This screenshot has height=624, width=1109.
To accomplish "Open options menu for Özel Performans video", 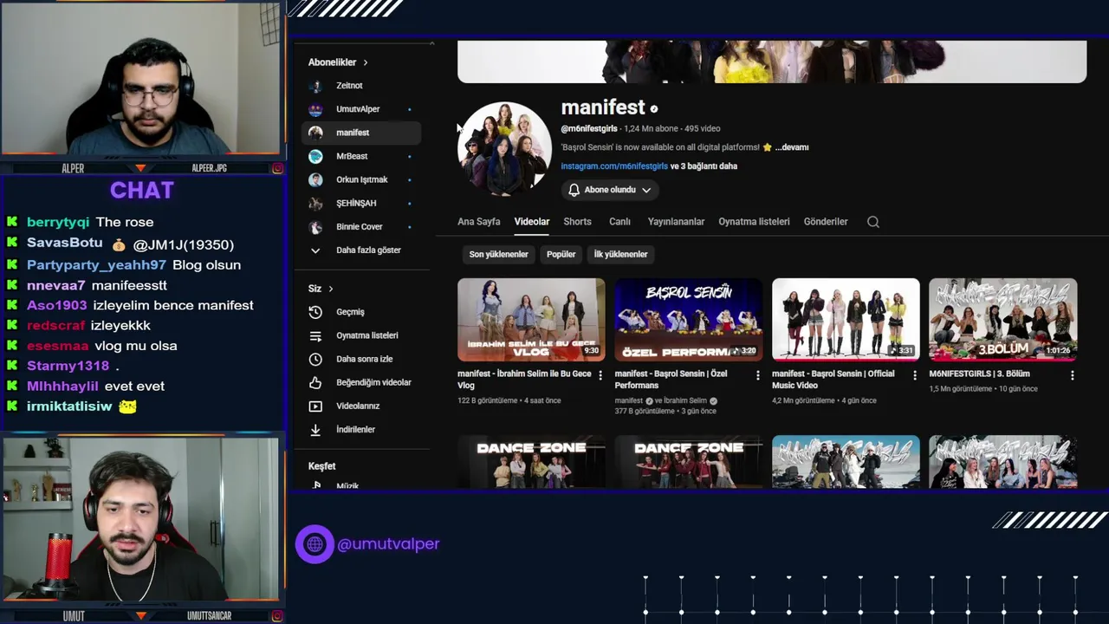I will [x=757, y=375].
